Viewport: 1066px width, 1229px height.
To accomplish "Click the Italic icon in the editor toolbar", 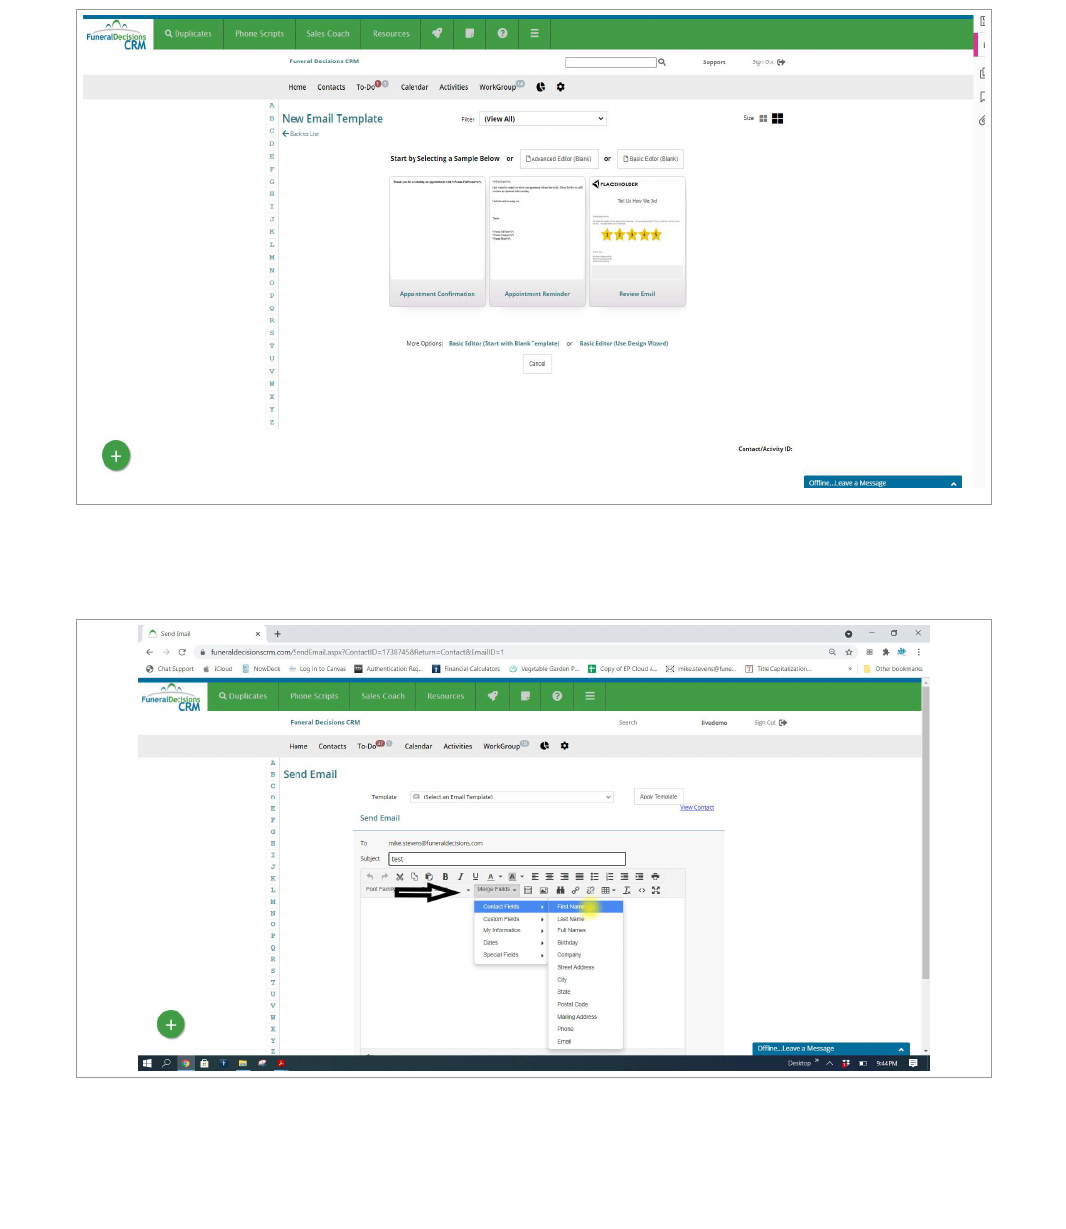I will click(460, 877).
